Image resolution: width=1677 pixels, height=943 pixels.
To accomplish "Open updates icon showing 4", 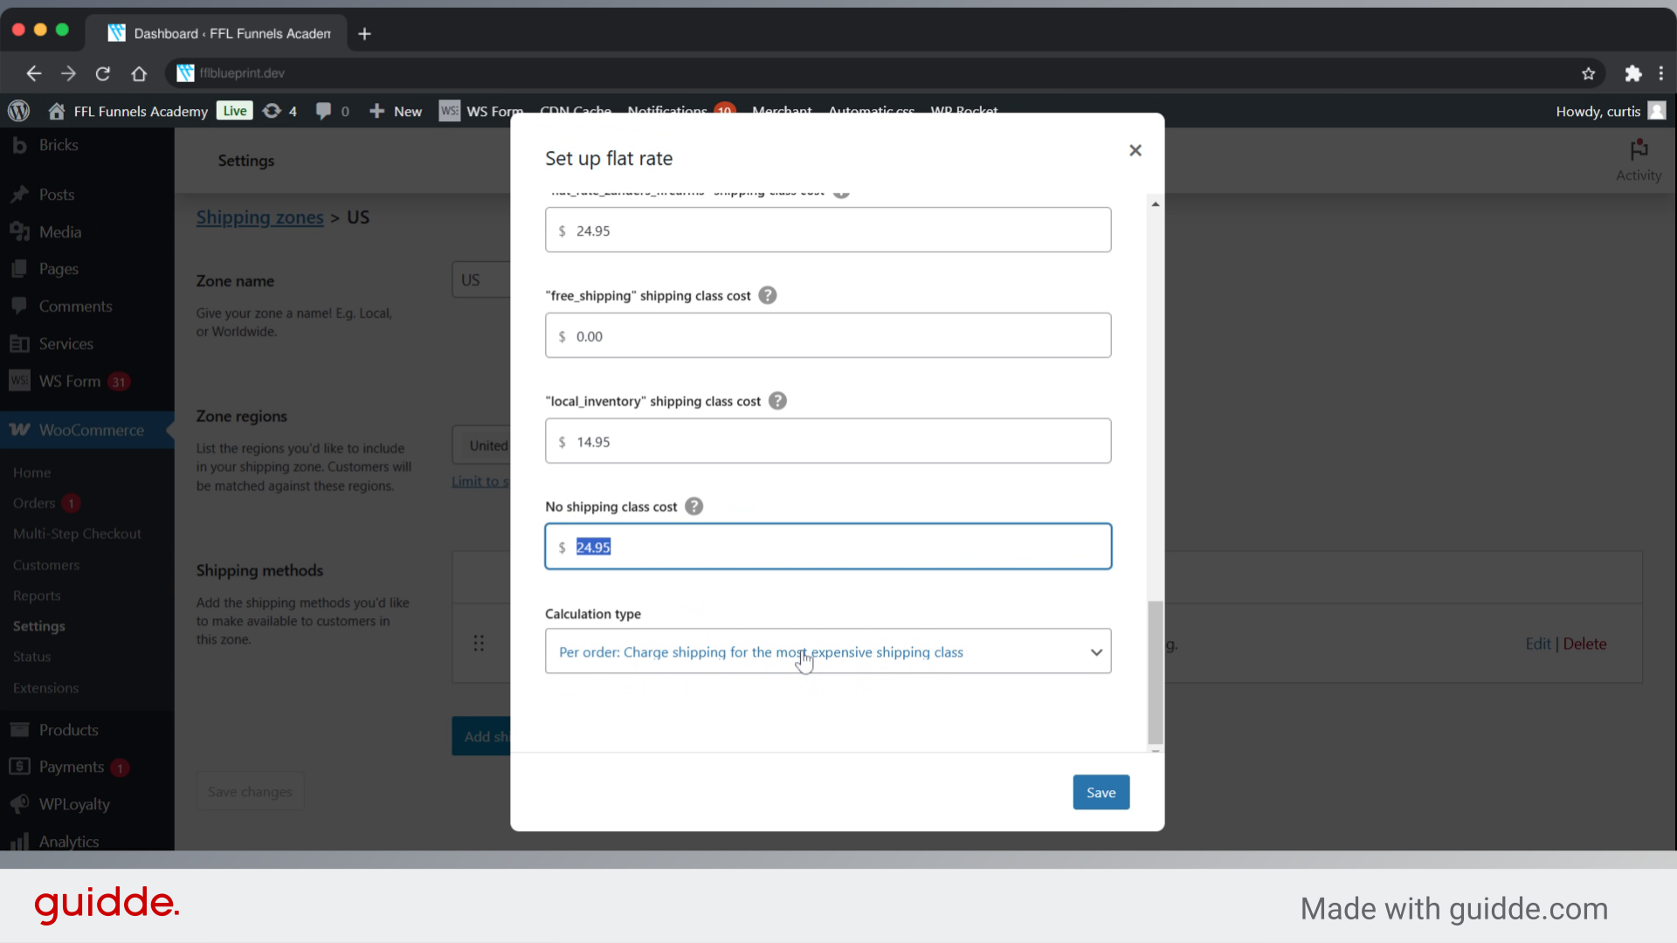I will click(279, 111).
